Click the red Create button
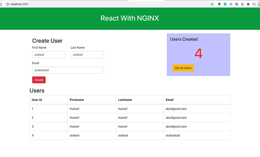260x157 pixels. pyautogui.click(x=39, y=80)
